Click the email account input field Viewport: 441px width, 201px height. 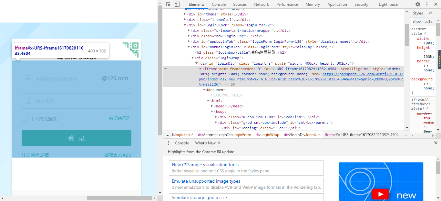pyautogui.click(x=77, y=78)
